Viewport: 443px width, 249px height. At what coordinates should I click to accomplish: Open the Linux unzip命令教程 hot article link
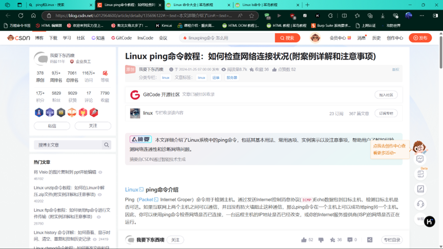tap(69, 191)
